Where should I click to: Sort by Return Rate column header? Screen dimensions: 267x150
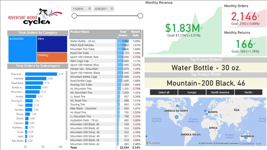point(136,33)
